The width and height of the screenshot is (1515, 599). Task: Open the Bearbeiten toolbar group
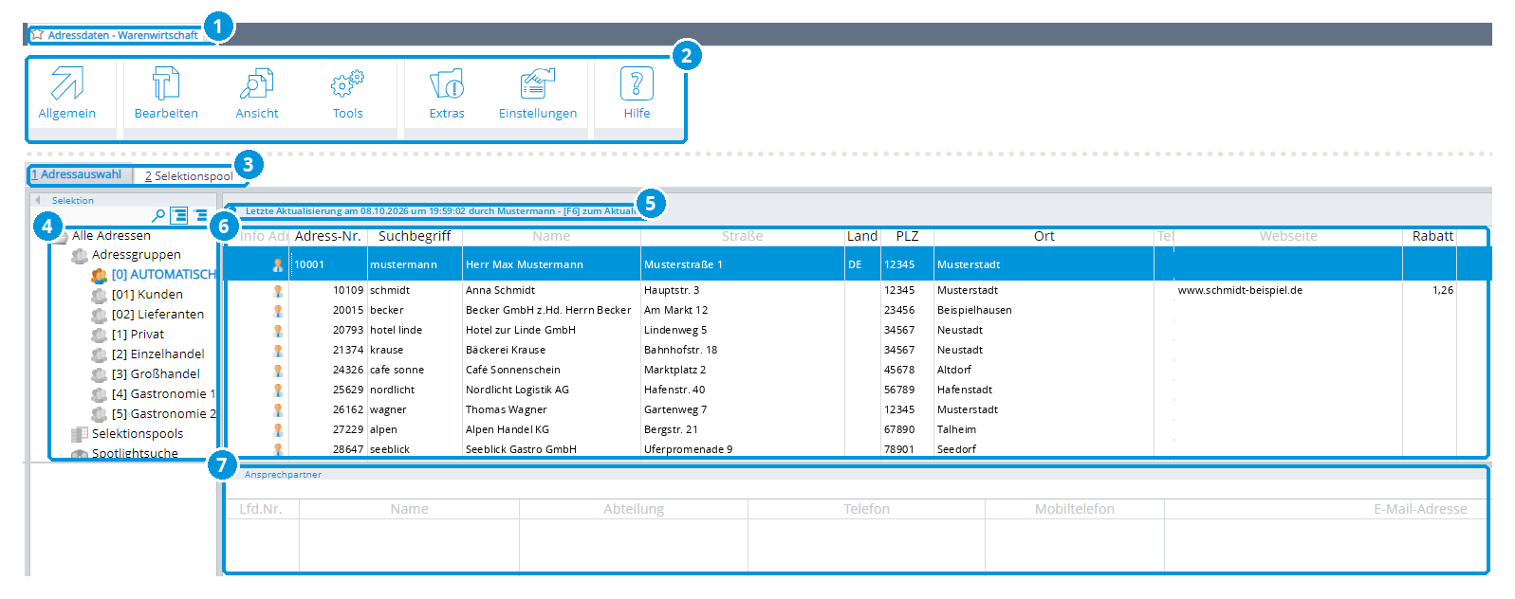(166, 93)
